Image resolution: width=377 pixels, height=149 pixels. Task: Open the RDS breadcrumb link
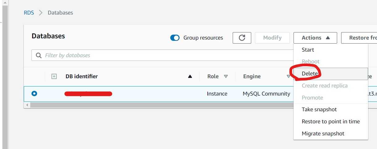[29, 13]
